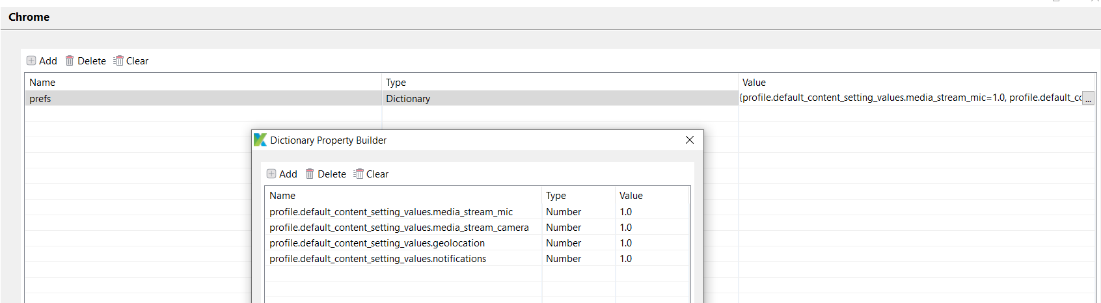Click Katalon logo icon in dialog title
This screenshot has height=303, width=1101.
pyautogui.click(x=260, y=140)
